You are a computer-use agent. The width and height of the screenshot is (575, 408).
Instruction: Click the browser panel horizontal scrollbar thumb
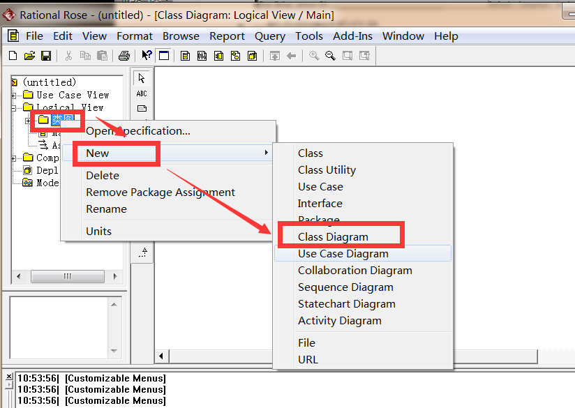(67, 277)
